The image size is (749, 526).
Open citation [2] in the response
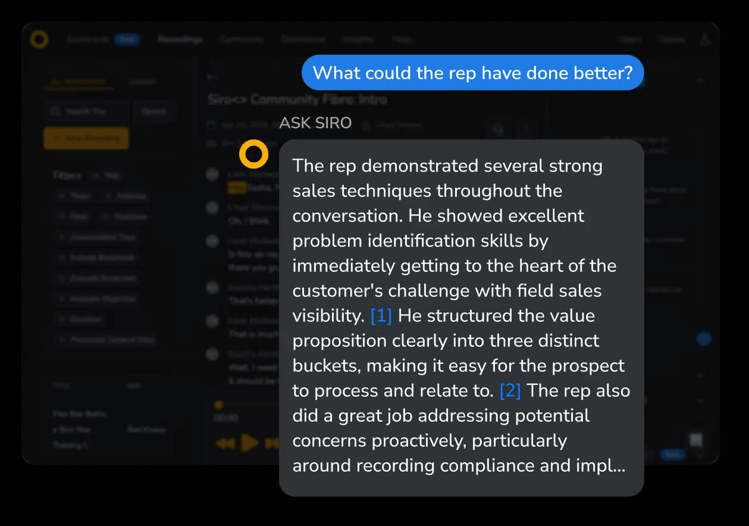[x=510, y=391]
